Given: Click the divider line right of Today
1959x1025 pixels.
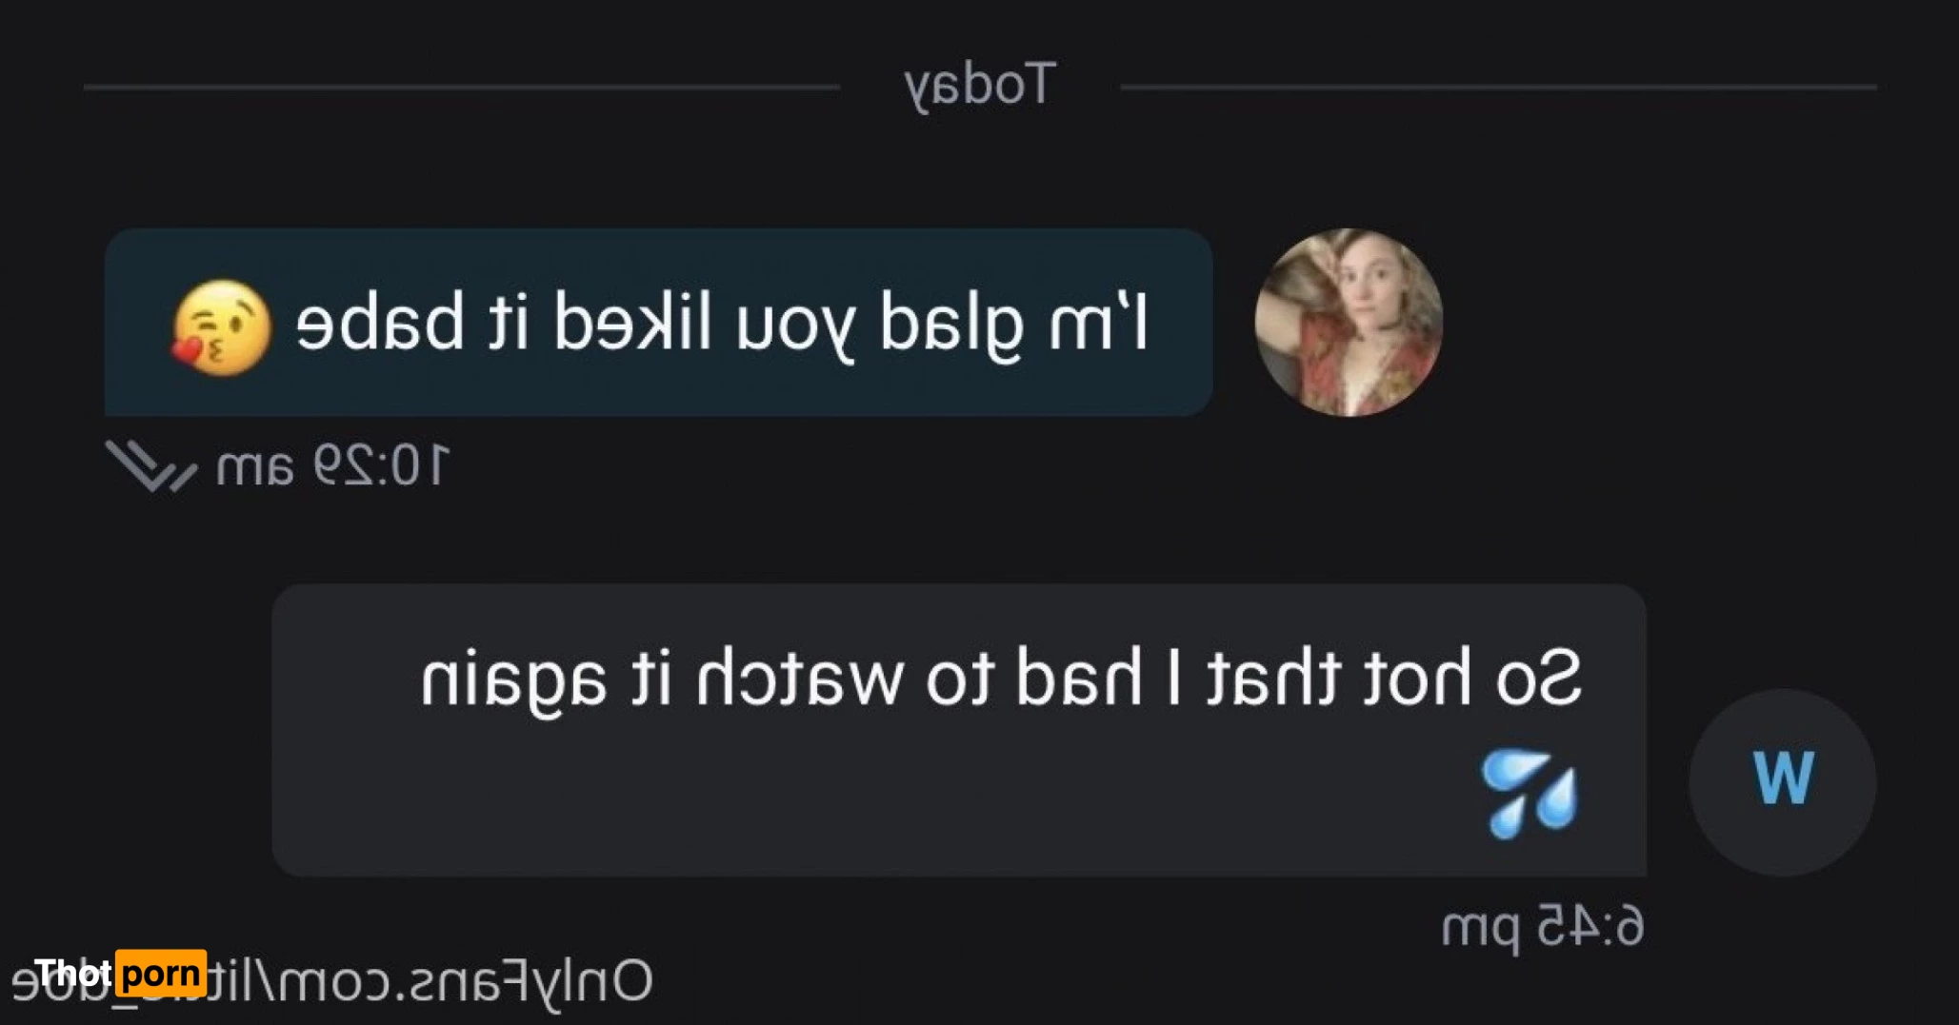Looking at the screenshot, I should click(1499, 87).
